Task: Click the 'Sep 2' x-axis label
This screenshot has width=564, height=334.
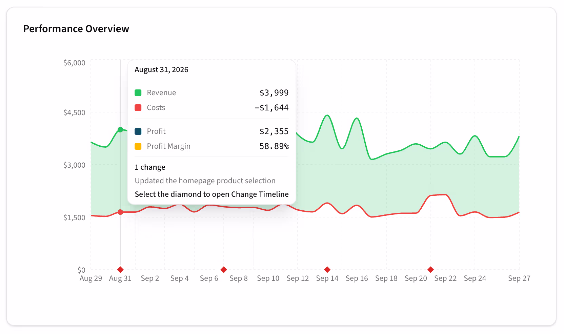Action: click(x=150, y=278)
